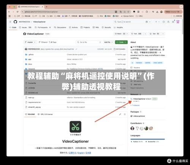Open the Chrome apps grid in bookmarks bar
Screen dimensions: 190x165
(9, 16)
